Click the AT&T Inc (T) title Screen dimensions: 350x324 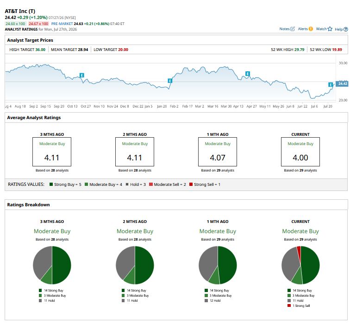[20, 11]
